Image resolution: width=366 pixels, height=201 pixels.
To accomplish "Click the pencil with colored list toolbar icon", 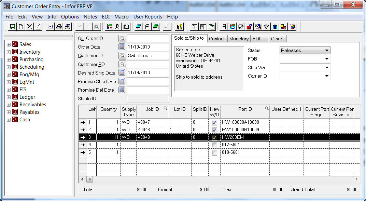I will pos(109,27).
